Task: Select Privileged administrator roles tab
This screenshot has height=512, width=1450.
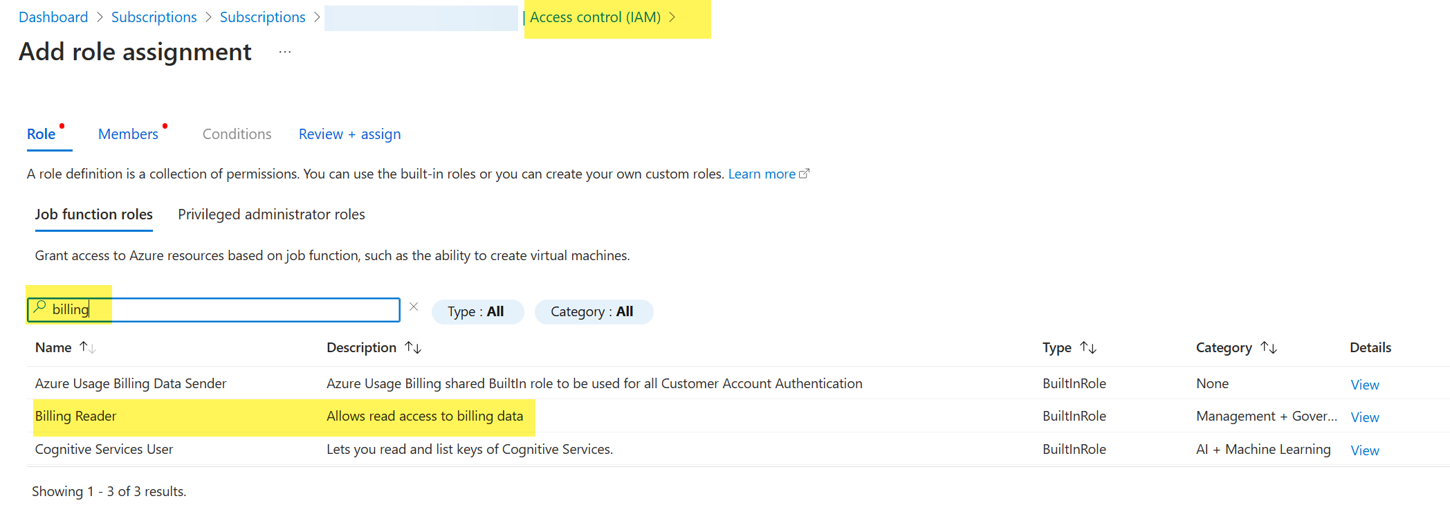Action: 271,214
